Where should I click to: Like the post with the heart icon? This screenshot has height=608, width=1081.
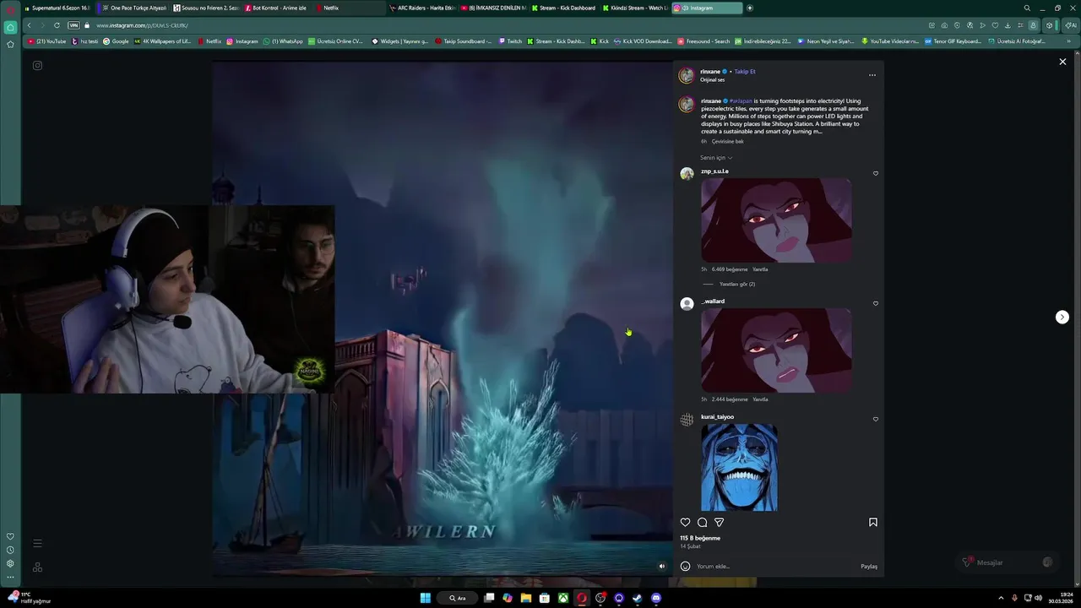pos(685,522)
